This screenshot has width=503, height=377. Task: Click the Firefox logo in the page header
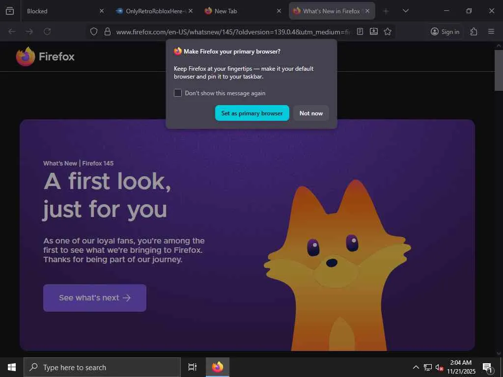[45, 56]
